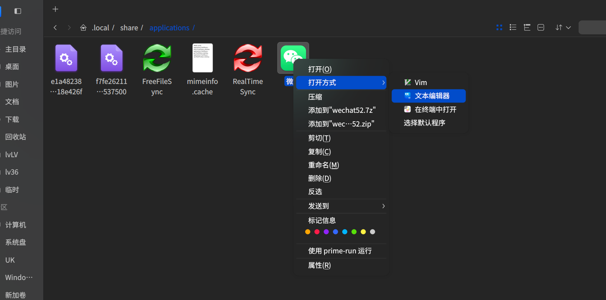The image size is (606, 300).
Task: Expand the 发送到 submenu
Action: [341, 206]
